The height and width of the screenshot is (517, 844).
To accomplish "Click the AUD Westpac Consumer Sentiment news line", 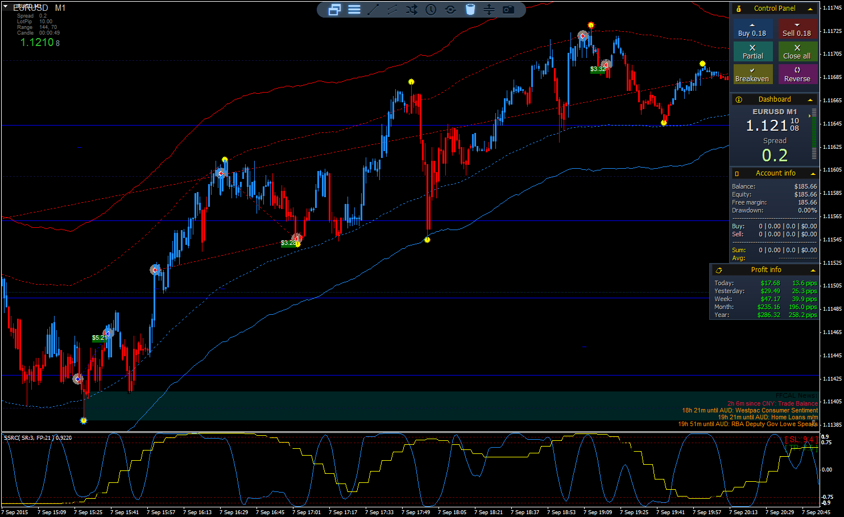I will pos(750,410).
